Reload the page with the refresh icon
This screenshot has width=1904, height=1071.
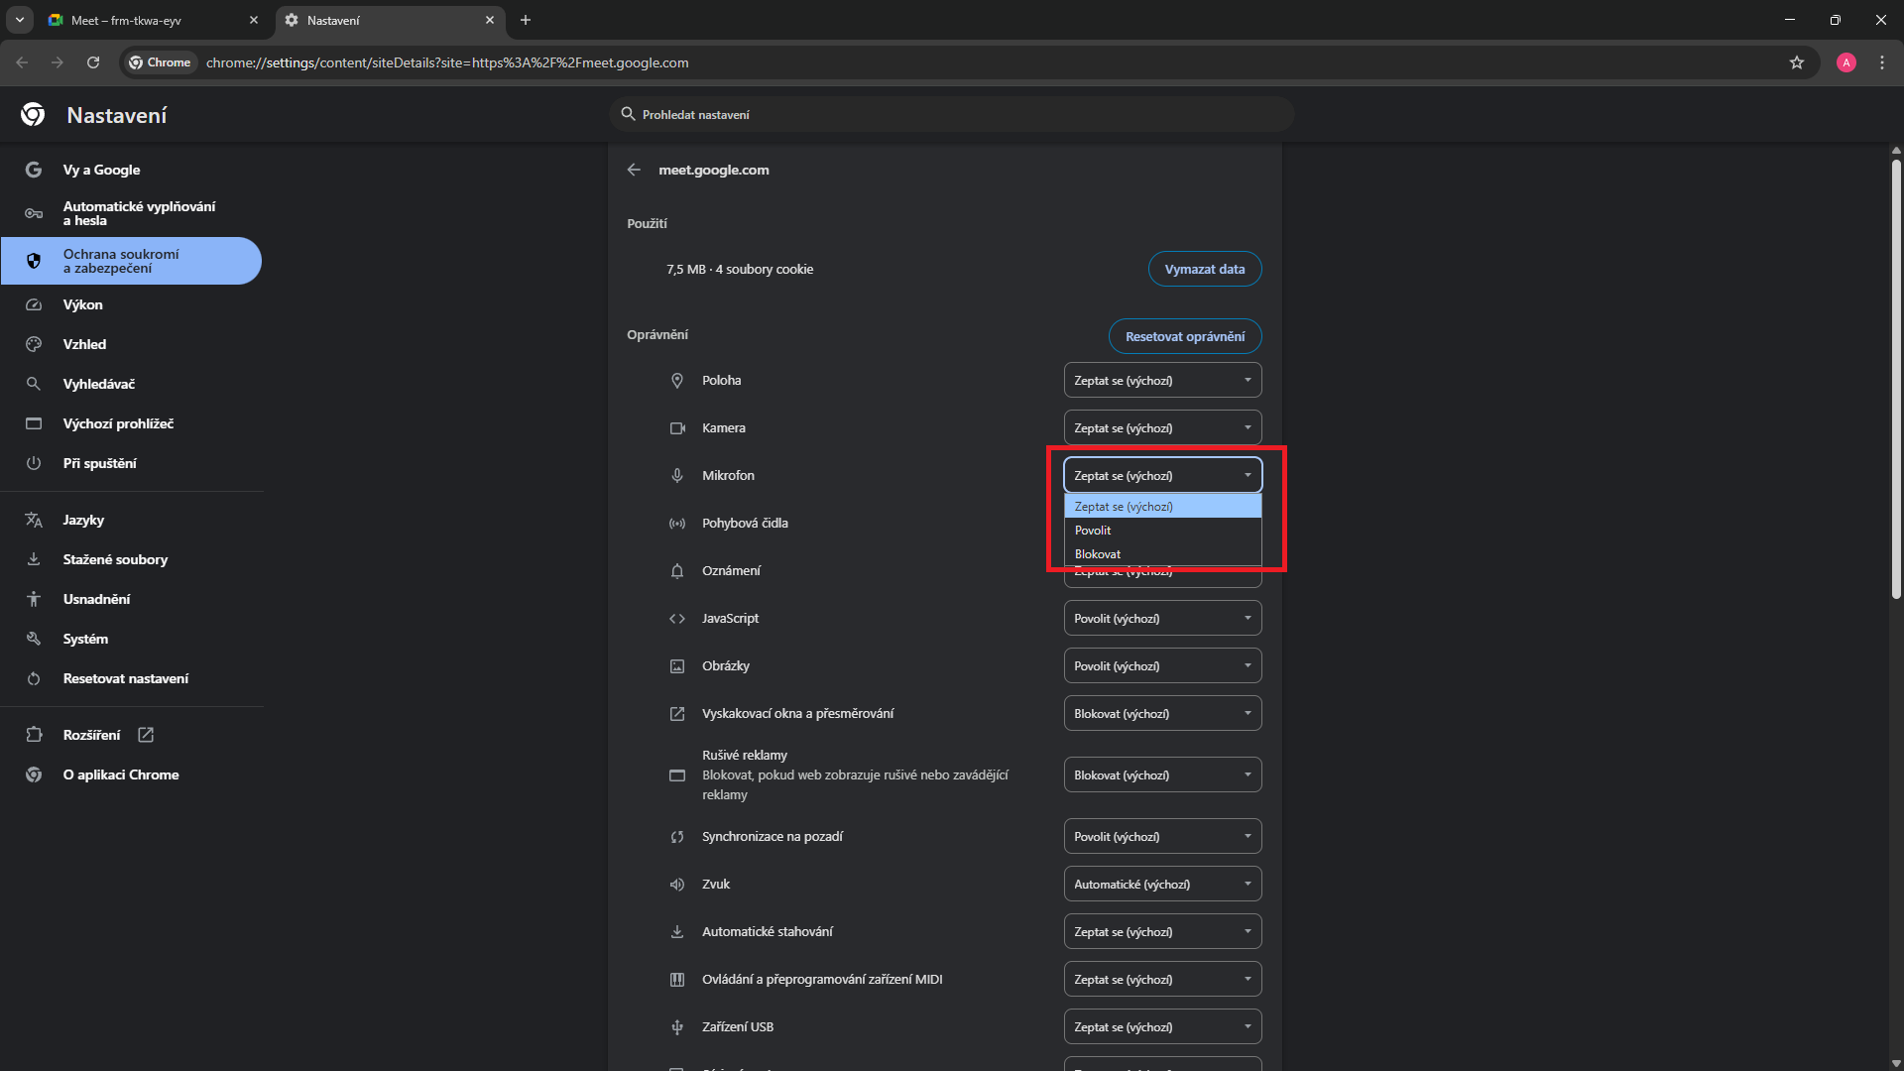93,62
